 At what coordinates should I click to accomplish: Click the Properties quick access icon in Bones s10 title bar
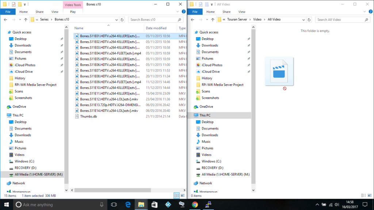[14, 4]
